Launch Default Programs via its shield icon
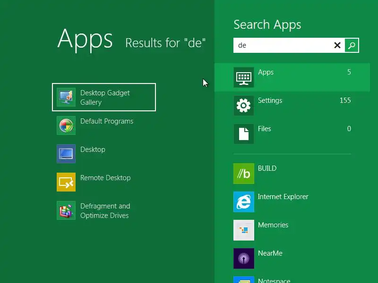The image size is (378, 283). click(x=66, y=125)
